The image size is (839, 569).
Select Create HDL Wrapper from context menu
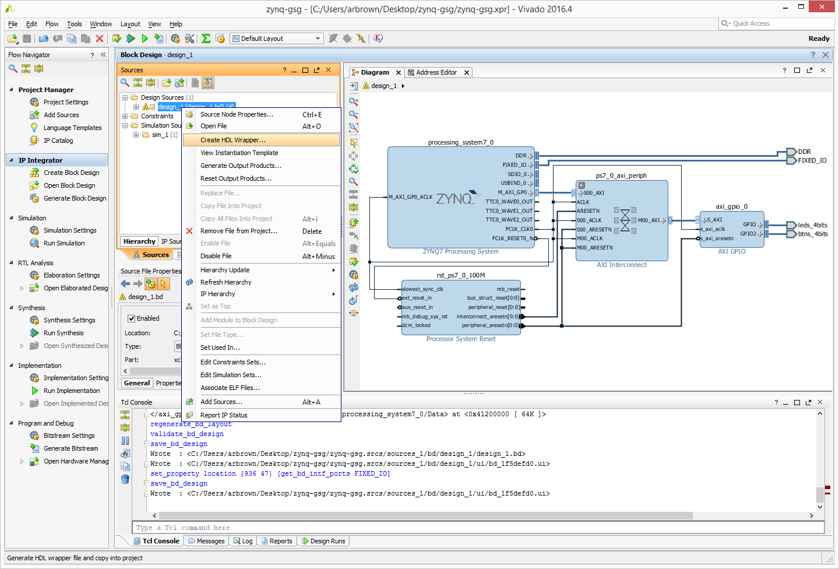click(x=261, y=140)
